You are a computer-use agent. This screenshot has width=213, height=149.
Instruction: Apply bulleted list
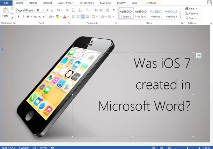tap(73, 10)
